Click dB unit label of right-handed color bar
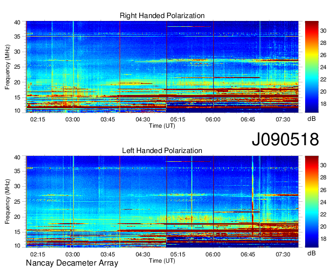 point(311,119)
